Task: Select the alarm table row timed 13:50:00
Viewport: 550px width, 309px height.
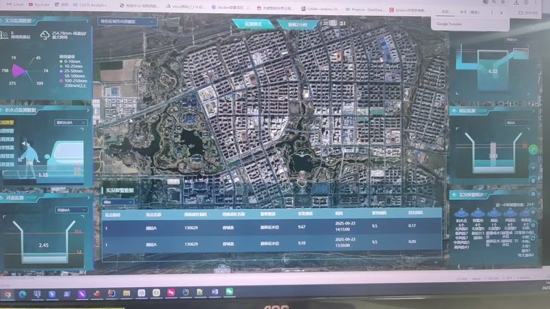Action: click(x=272, y=243)
